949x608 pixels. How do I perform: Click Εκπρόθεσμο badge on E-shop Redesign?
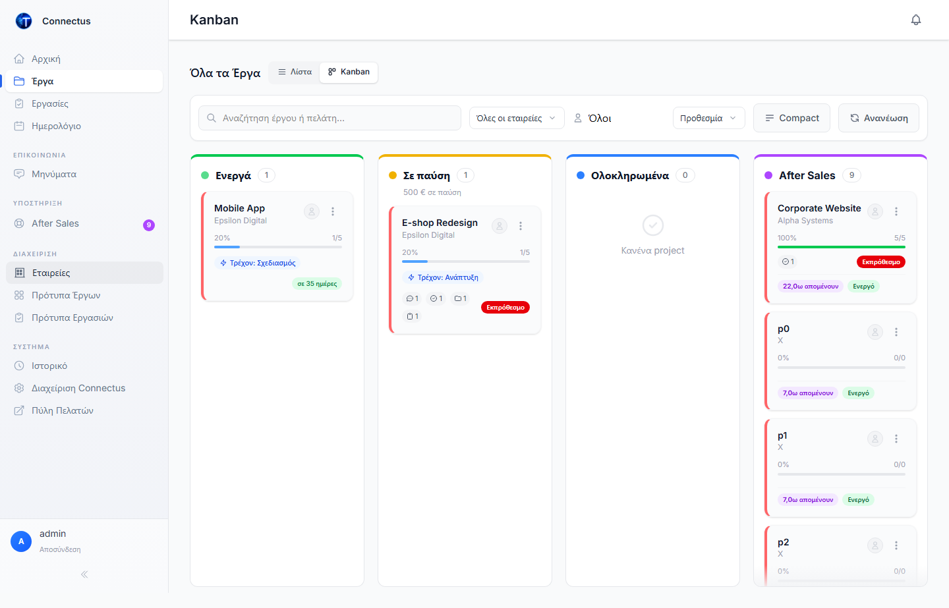[x=505, y=308]
